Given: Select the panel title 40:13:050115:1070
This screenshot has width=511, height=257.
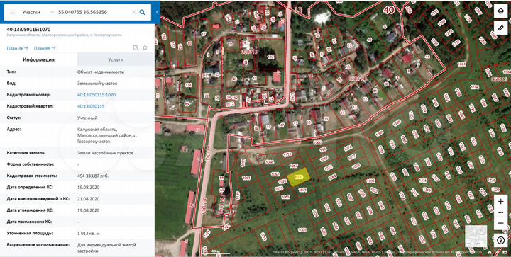Looking at the screenshot, I should tap(28, 30).
